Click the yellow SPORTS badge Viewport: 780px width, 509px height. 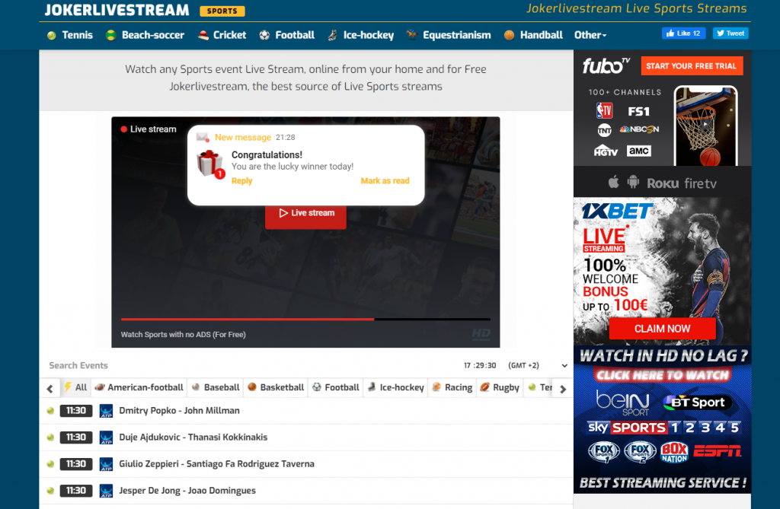point(222,11)
